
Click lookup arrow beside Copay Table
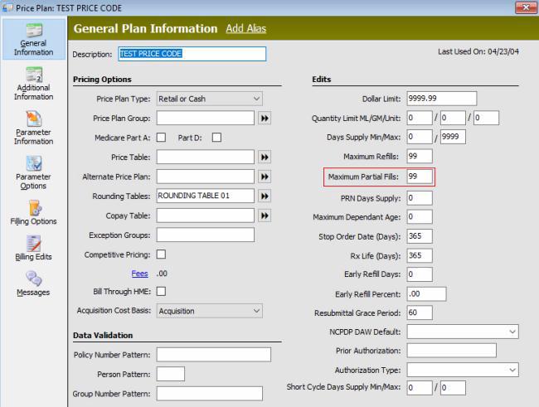[x=265, y=216]
